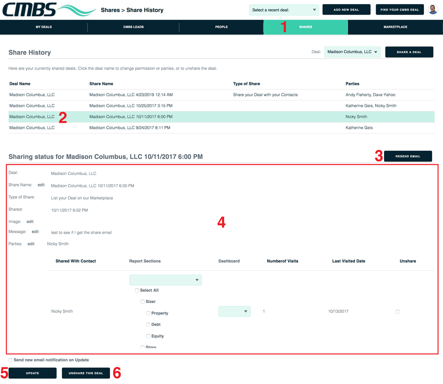The height and width of the screenshot is (384, 443).
Task: Switch to the People tab
Action: click(221, 27)
